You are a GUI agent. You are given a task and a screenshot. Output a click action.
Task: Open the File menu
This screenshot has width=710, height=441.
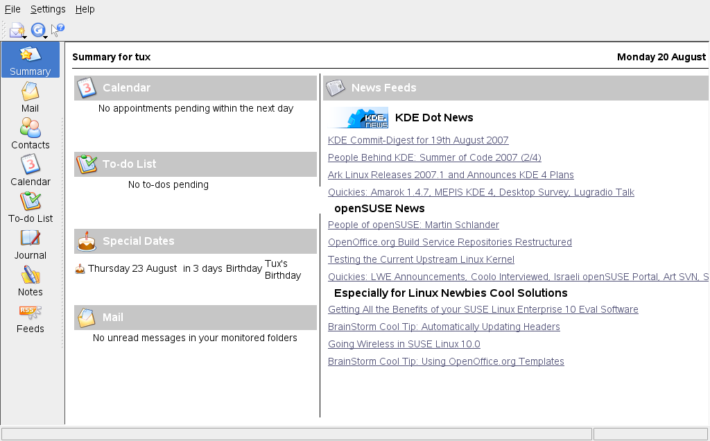coord(12,9)
